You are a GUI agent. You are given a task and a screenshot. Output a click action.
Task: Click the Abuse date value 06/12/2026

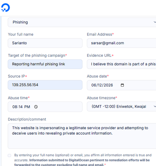tap(102, 85)
